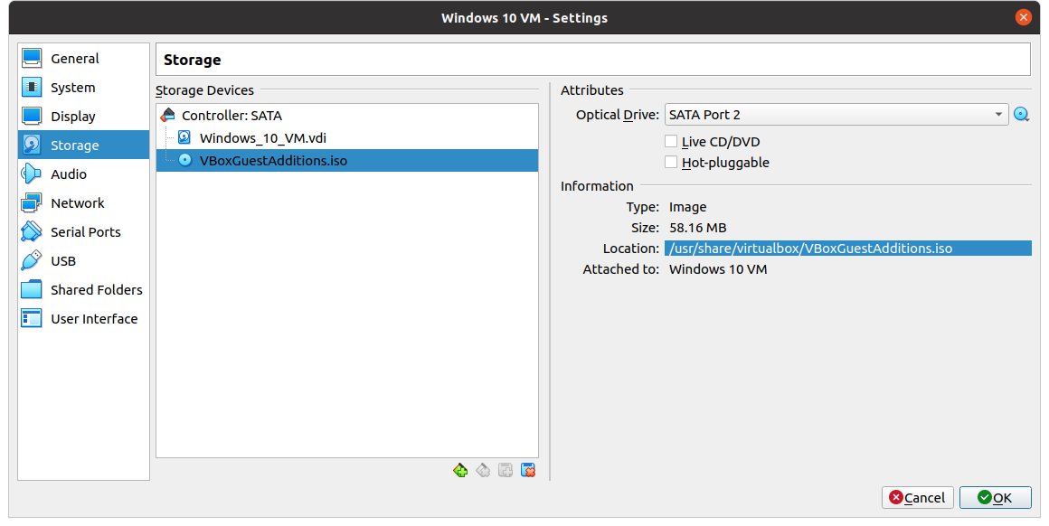The height and width of the screenshot is (526, 1049).
Task: Click the choose optical disk image icon
Action: pos(1022,114)
